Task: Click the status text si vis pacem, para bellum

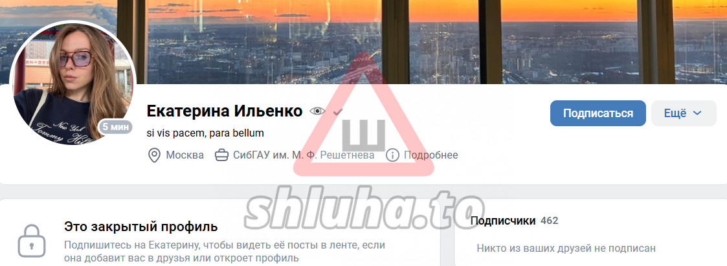Action: point(205,133)
